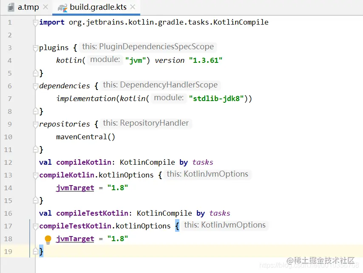The image size is (363, 273).
Task: Collapse the repositories block fold marker
Action: tap(35, 124)
